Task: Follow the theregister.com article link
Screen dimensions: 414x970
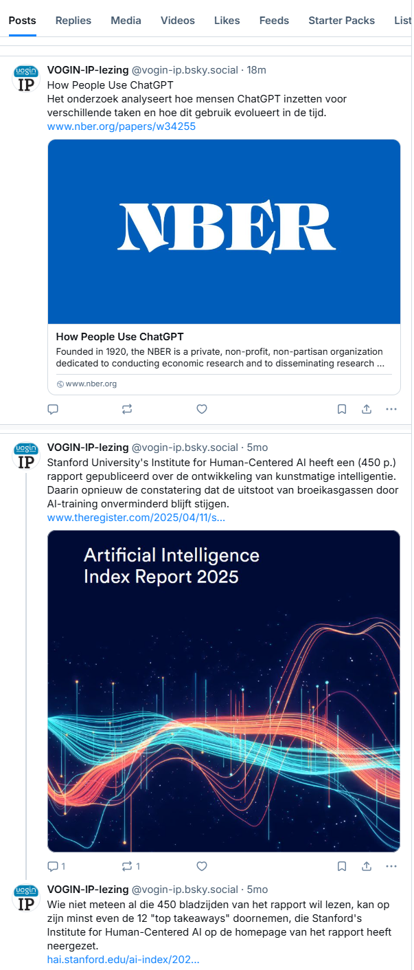Action: click(136, 517)
